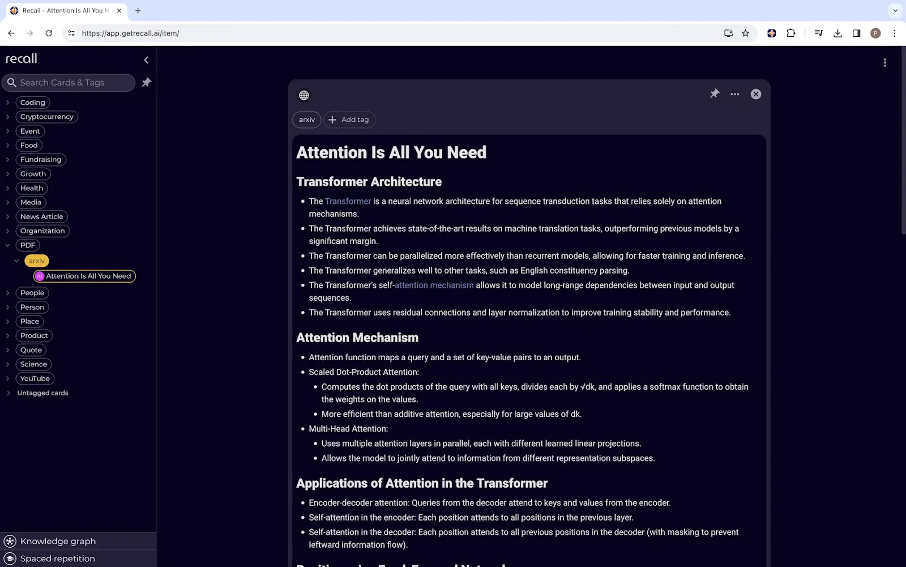Click the search magnifier icon in sidebar
The image size is (906, 567).
[x=11, y=82]
